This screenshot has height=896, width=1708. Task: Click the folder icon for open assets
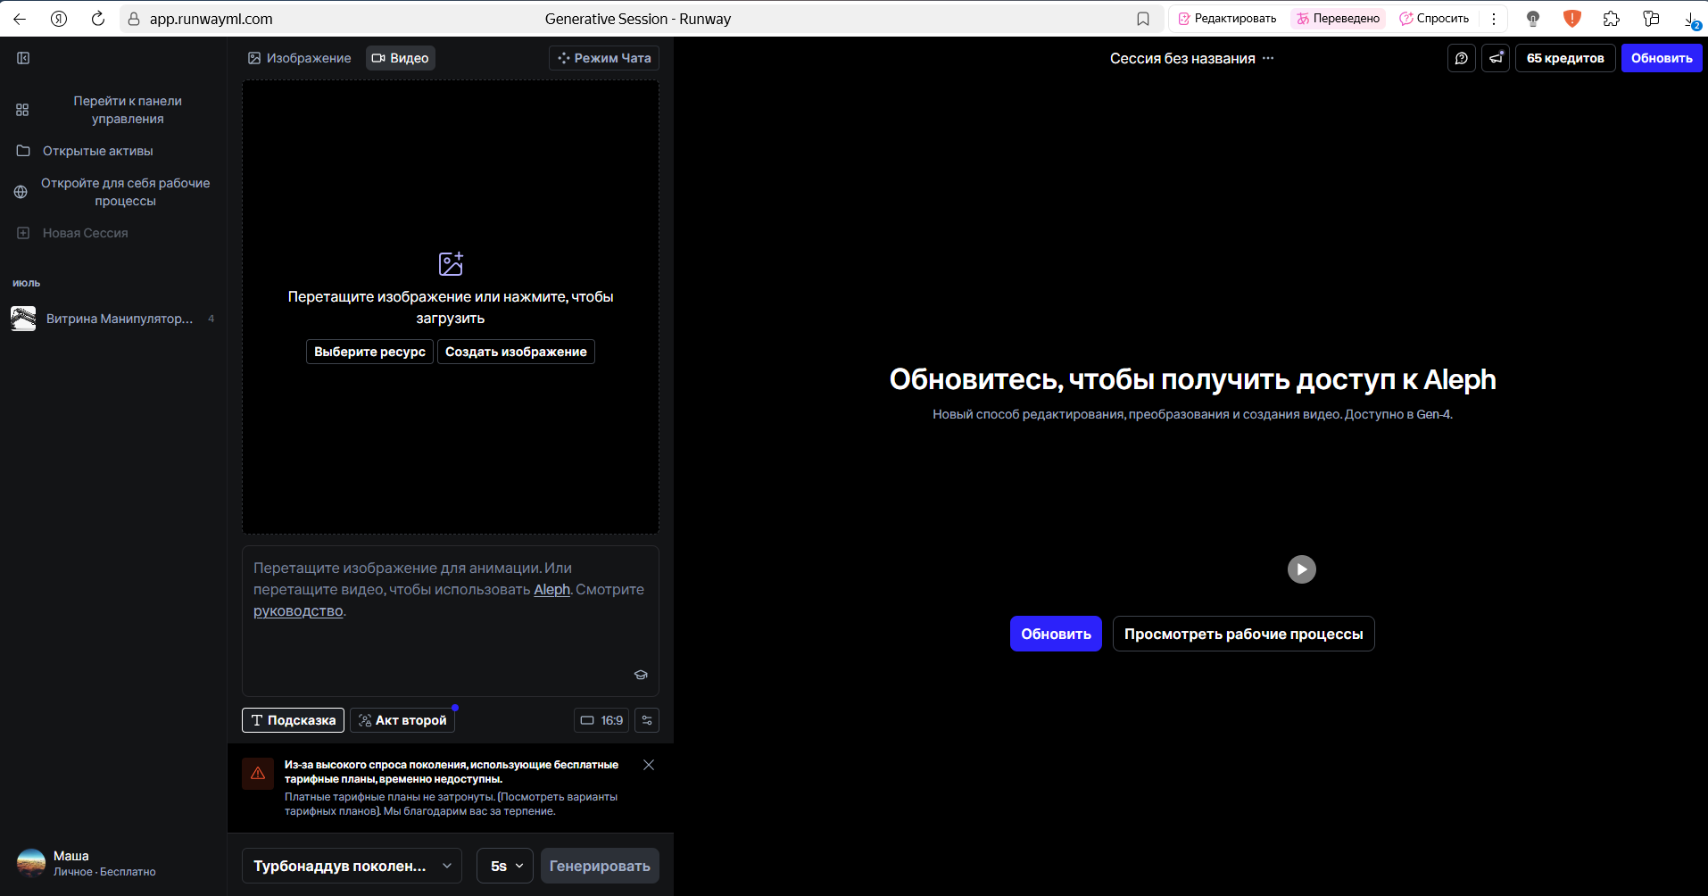coord(23,151)
